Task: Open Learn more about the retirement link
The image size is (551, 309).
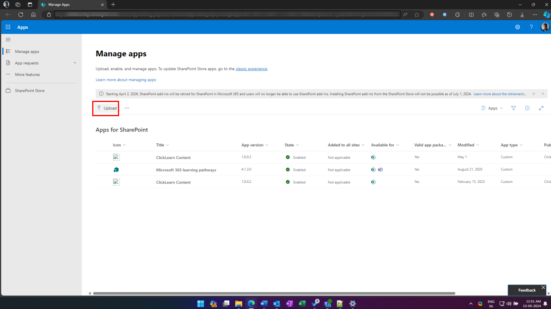Action: click(x=500, y=94)
